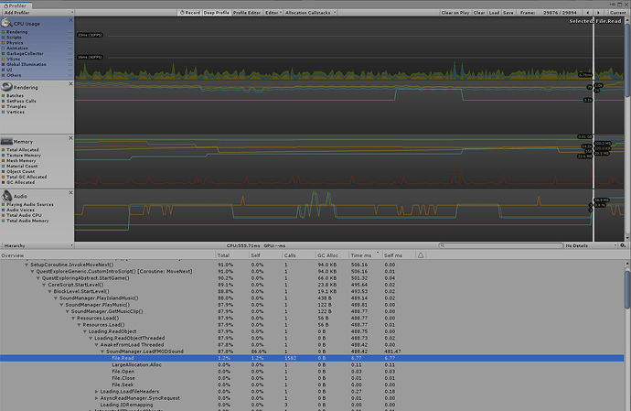Open the Hierarchy view dropdown
Image resolution: width=631 pixels, height=411 pixels.
point(37,246)
